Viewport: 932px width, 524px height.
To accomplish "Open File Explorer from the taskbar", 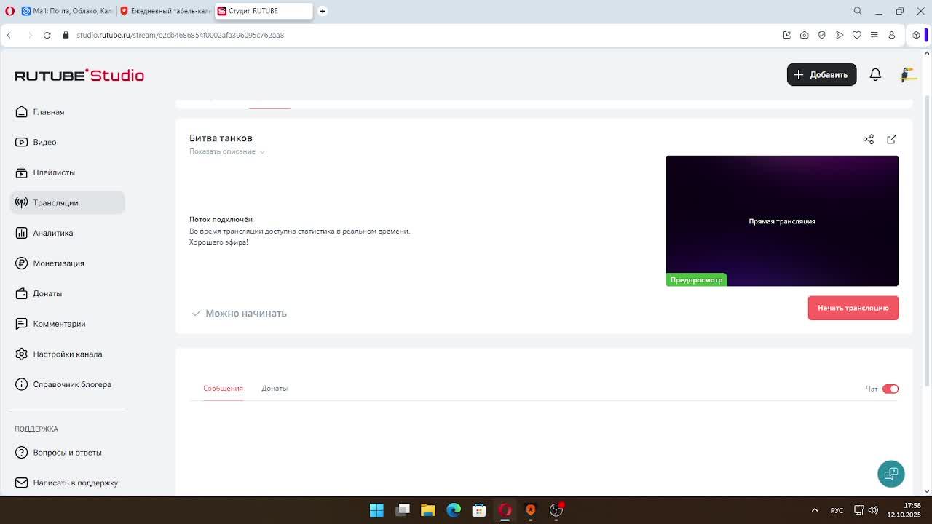I will tap(428, 510).
